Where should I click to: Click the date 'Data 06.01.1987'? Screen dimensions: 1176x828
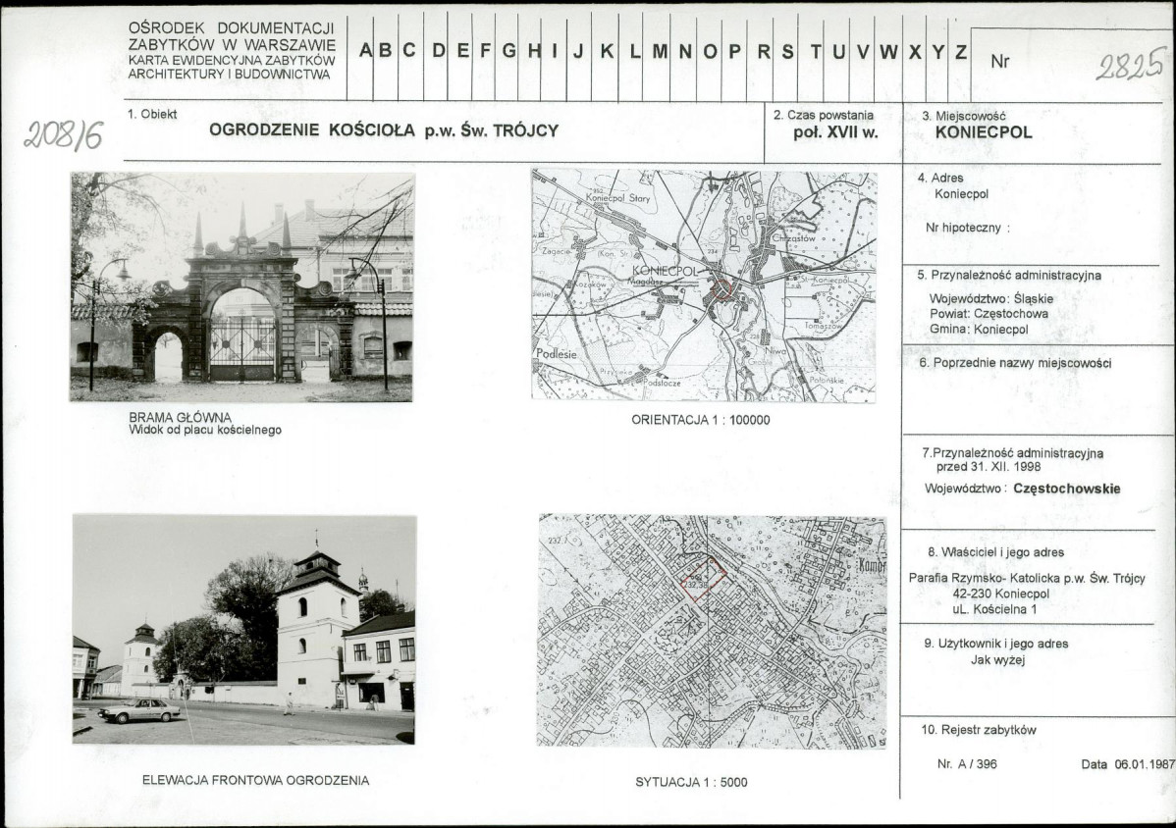[x=1127, y=764]
